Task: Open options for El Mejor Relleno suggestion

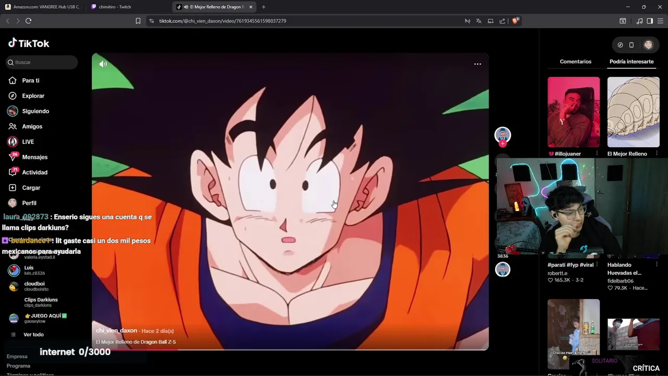Action: 657,154
